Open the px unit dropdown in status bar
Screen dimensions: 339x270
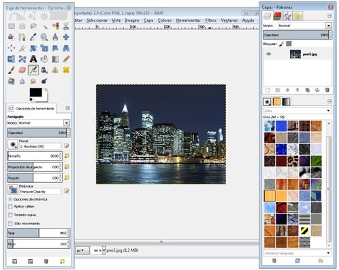click(x=82, y=250)
